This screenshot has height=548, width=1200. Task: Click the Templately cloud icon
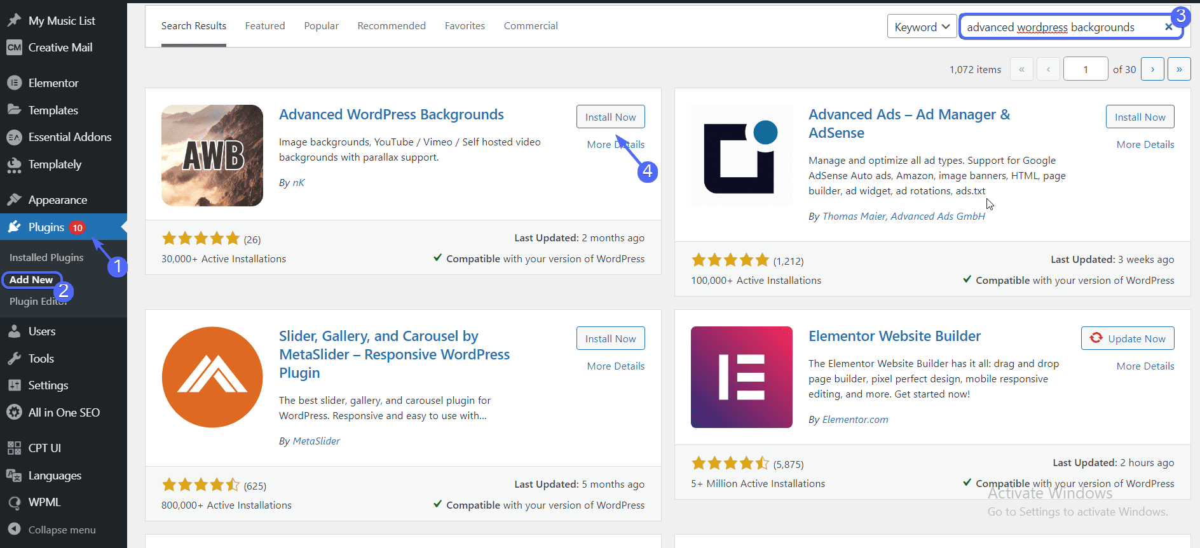14,164
